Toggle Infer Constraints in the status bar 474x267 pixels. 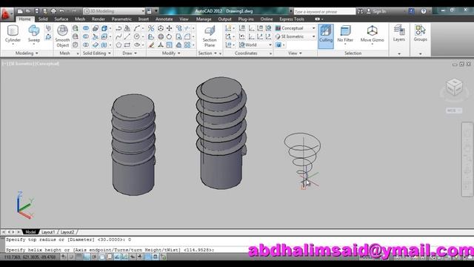(x=63, y=257)
